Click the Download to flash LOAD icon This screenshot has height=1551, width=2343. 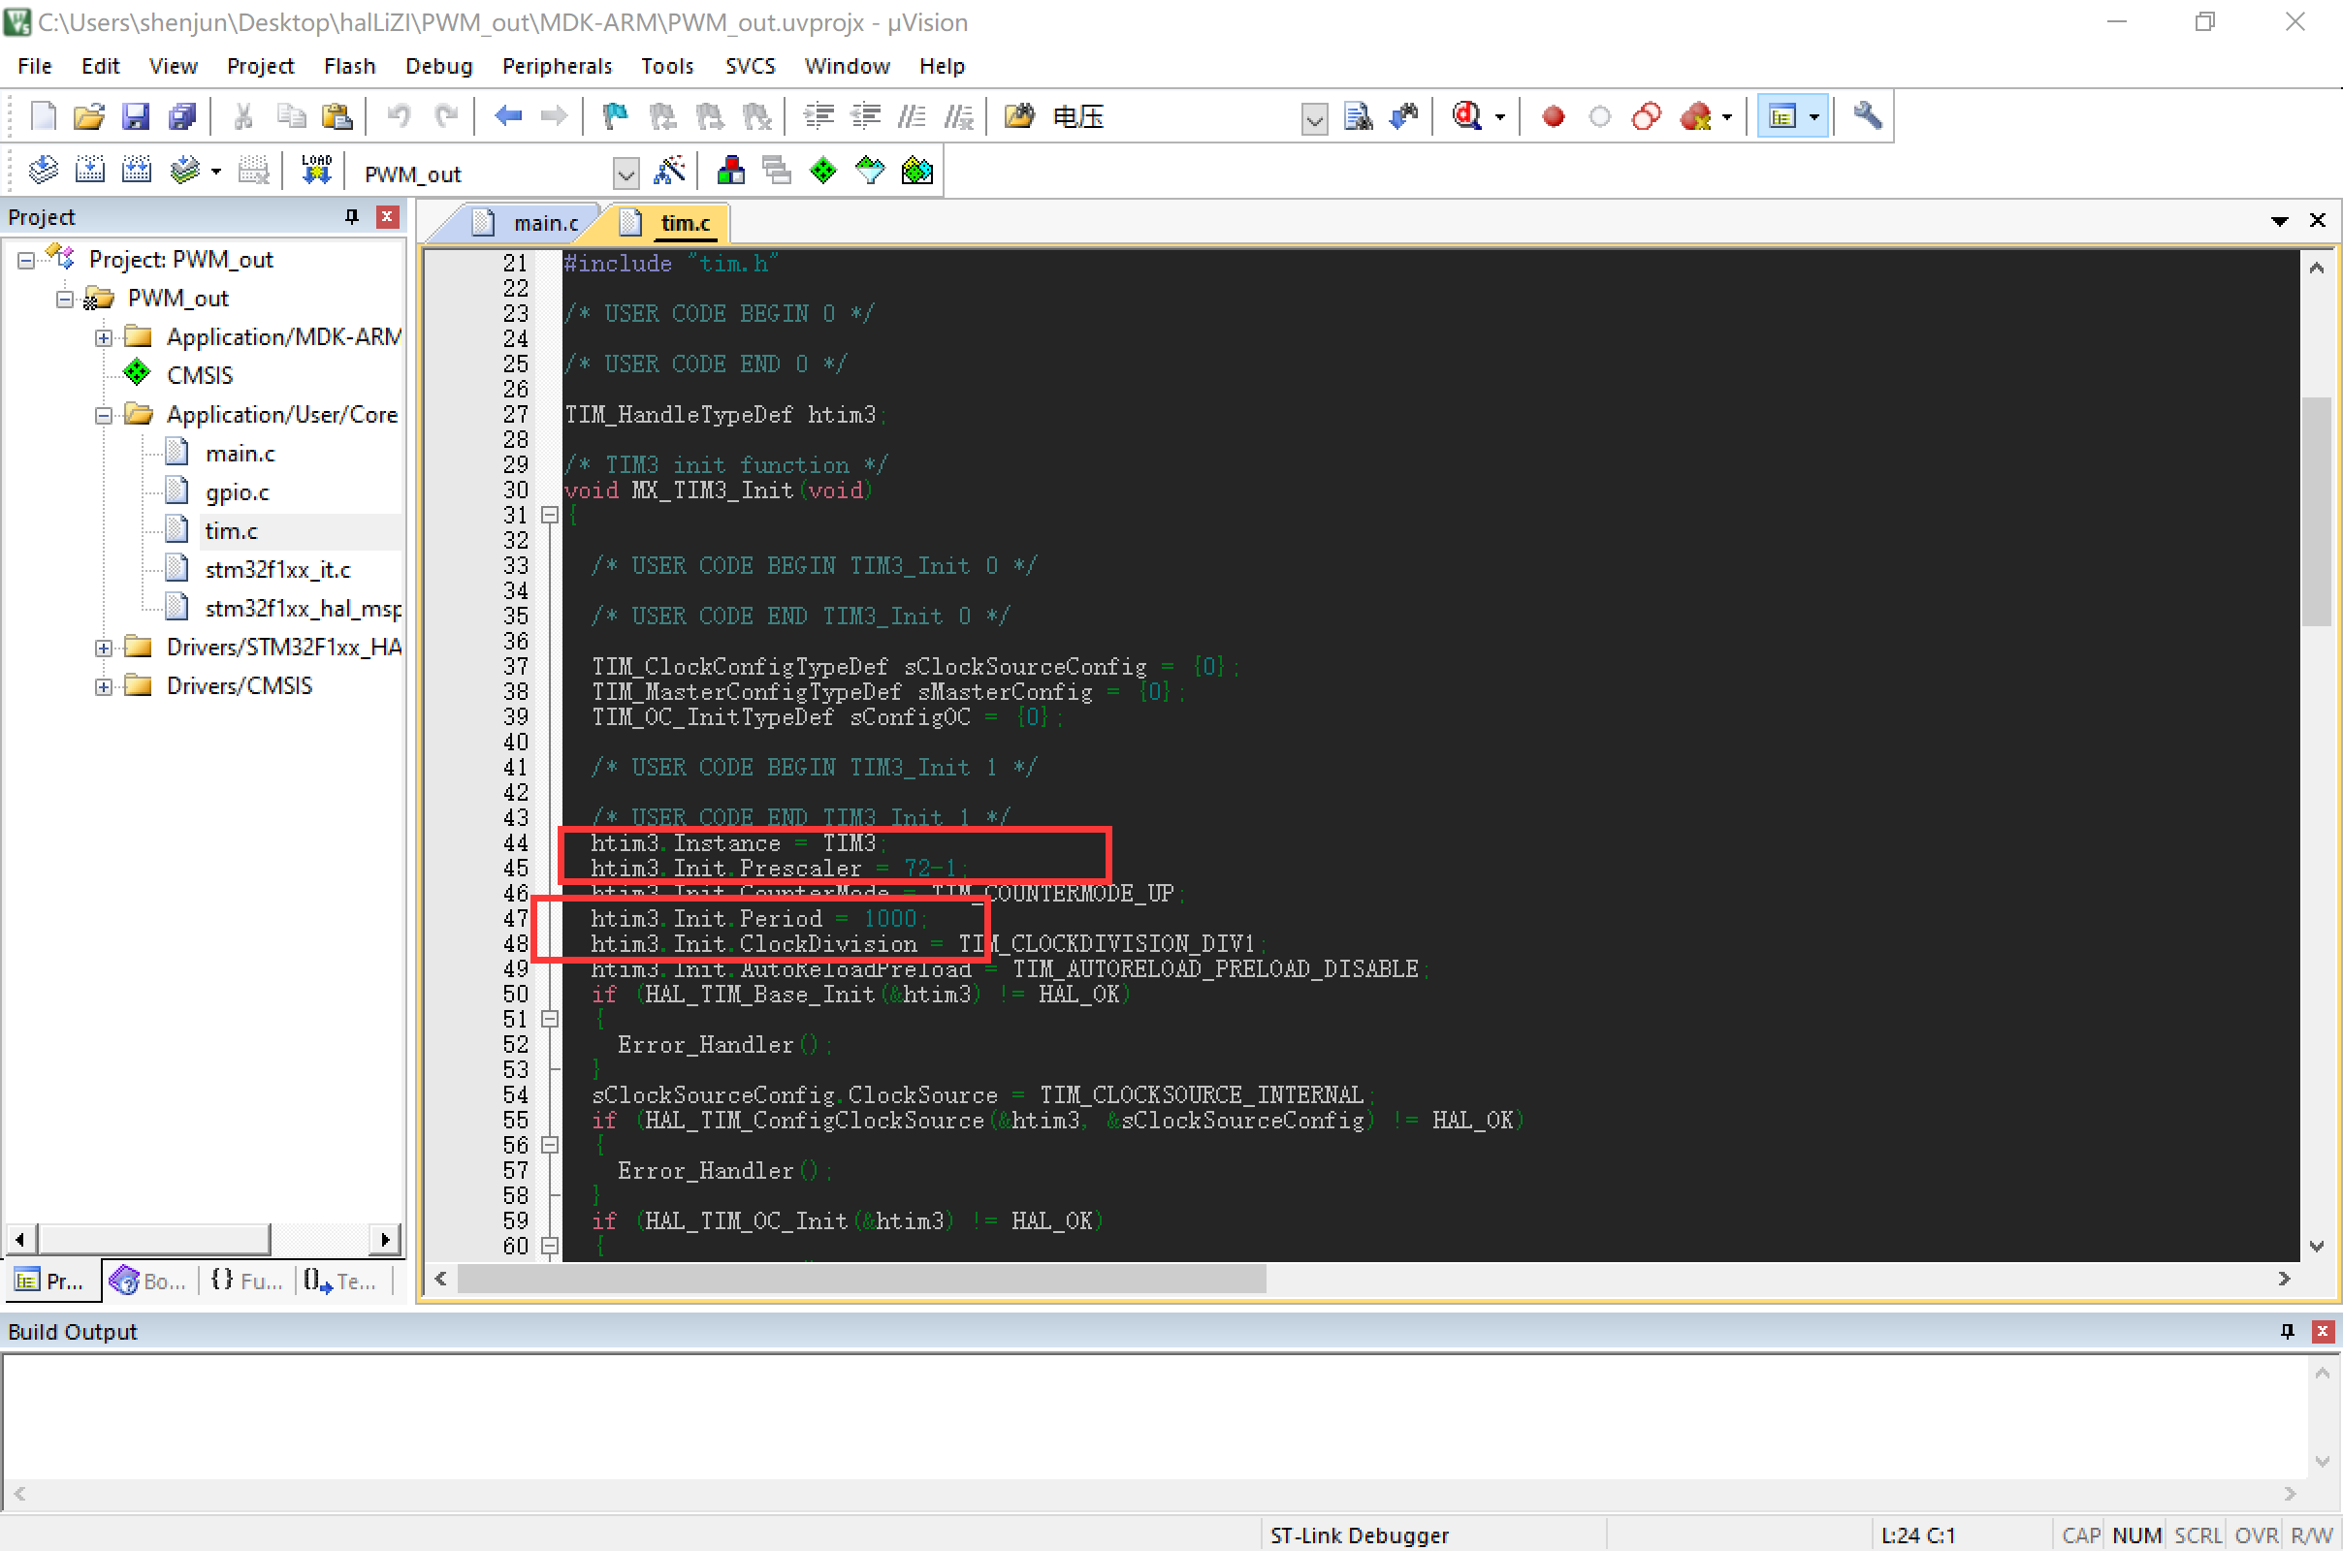coord(316,172)
